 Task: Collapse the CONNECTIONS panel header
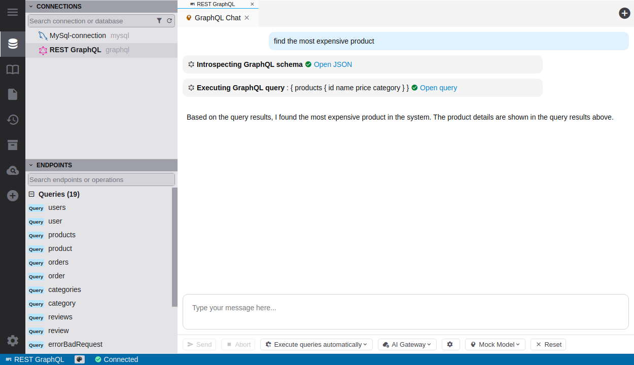pyautogui.click(x=31, y=7)
